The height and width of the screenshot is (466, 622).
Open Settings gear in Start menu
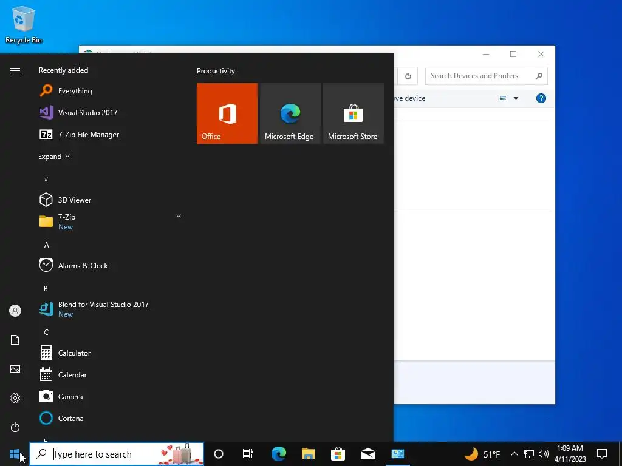click(15, 398)
